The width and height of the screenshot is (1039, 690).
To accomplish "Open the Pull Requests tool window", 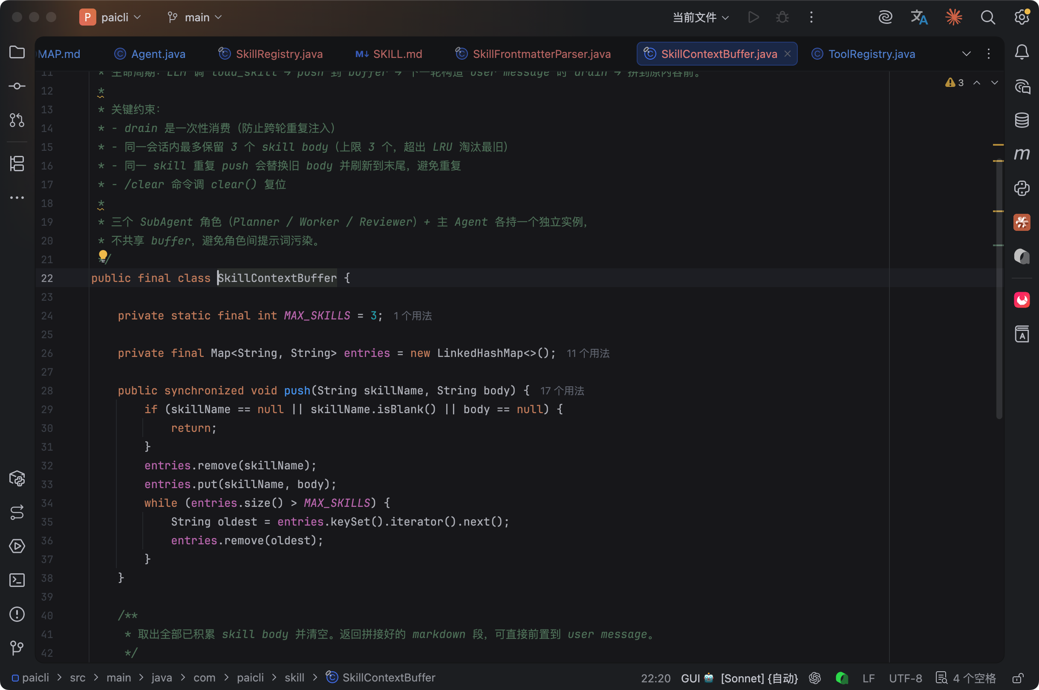I will pyautogui.click(x=17, y=120).
